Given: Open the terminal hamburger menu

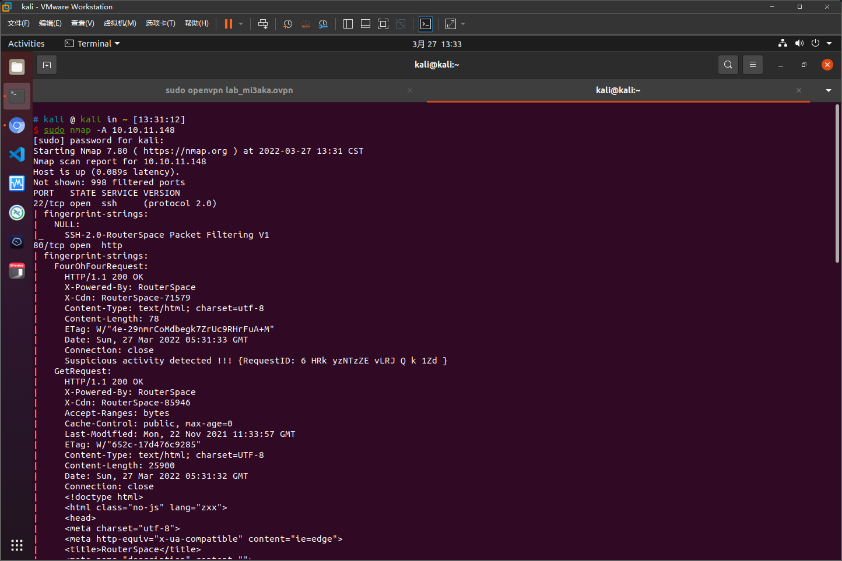Looking at the screenshot, I should (753, 65).
